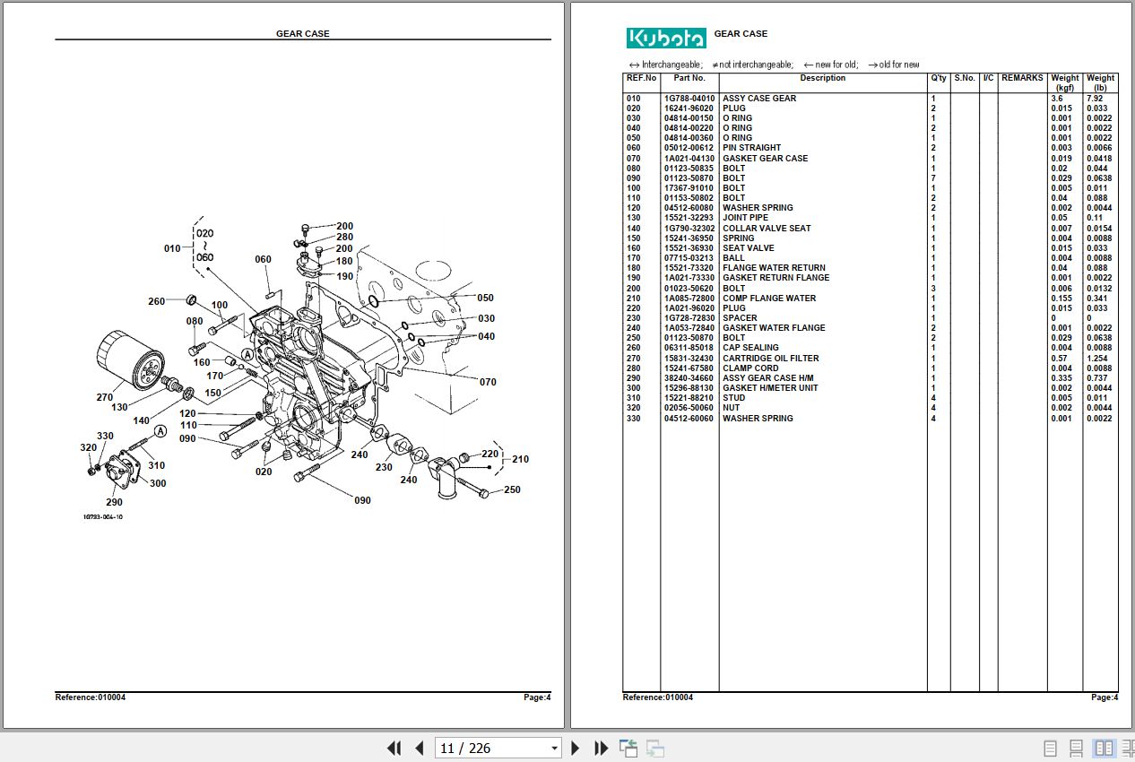Click part number 1G788-04010
This screenshot has width=1135, height=762.
(689, 99)
